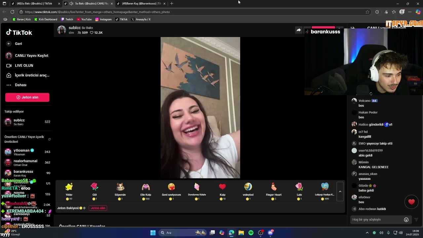Open the Windows Start menu
The height and width of the screenshot is (238, 423).
[x=153, y=233]
